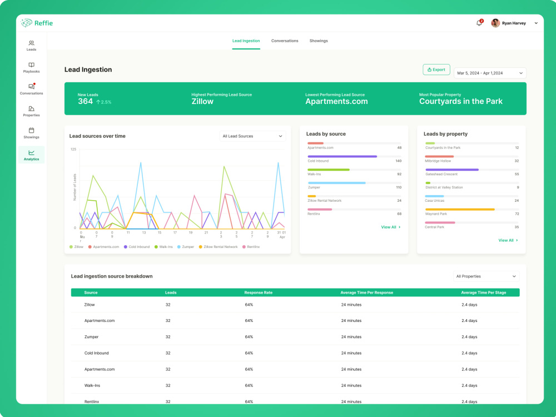Image resolution: width=556 pixels, height=417 pixels.
Task: Open the Mar 5 - Apr 1 date range dropdown
Action: click(x=490, y=73)
